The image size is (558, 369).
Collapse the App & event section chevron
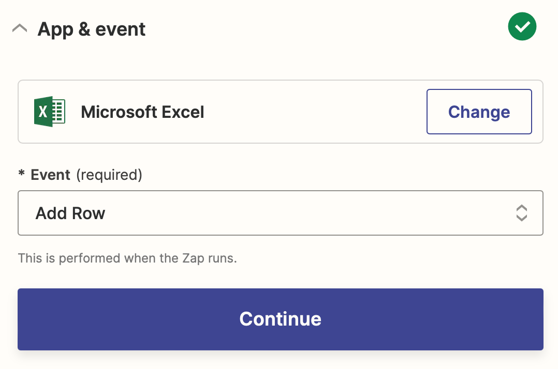(20, 29)
